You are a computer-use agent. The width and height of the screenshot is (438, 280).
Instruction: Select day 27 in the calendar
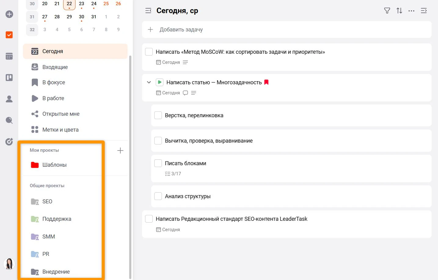[x=45, y=17]
